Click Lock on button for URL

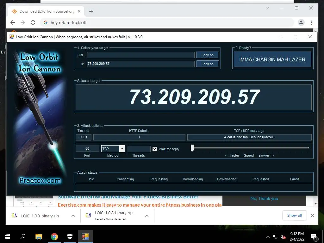point(208,55)
